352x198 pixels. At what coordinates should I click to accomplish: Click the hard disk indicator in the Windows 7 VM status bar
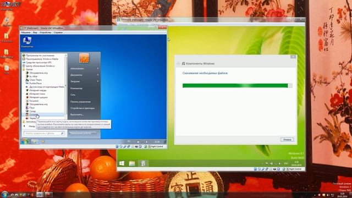pos(117,147)
